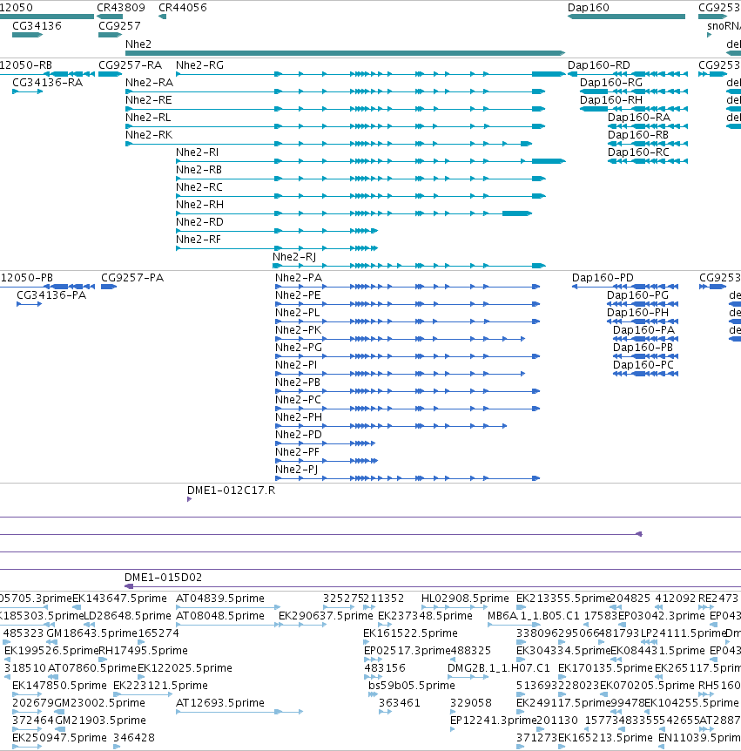
Task: Click the EK161522.5prime EST label
Action: 410,633
